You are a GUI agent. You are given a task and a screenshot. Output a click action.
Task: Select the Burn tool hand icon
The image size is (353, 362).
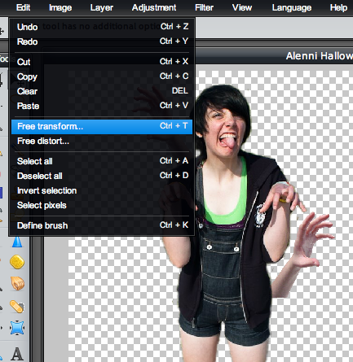18,283
